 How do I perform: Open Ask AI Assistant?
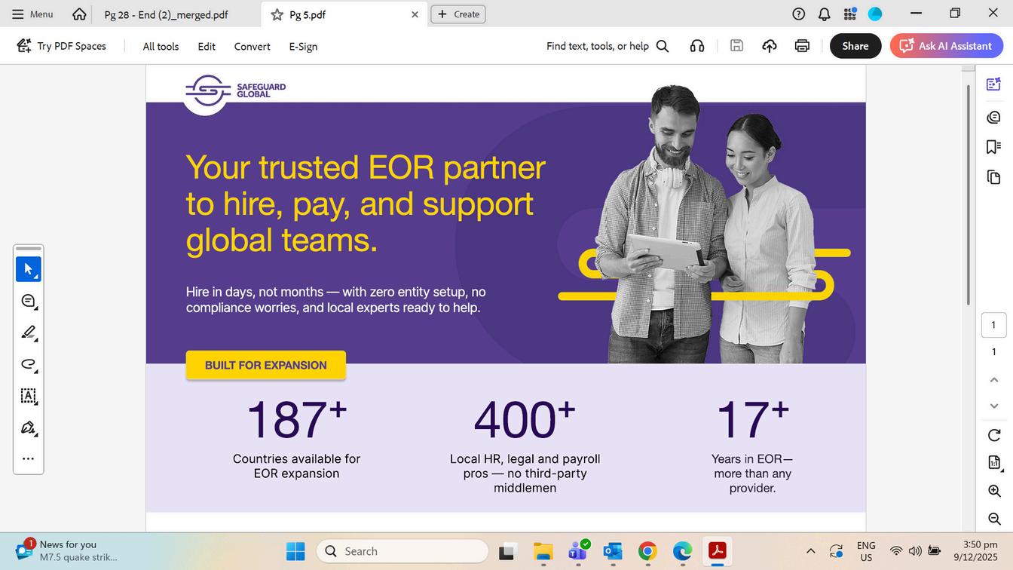(x=947, y=46)
